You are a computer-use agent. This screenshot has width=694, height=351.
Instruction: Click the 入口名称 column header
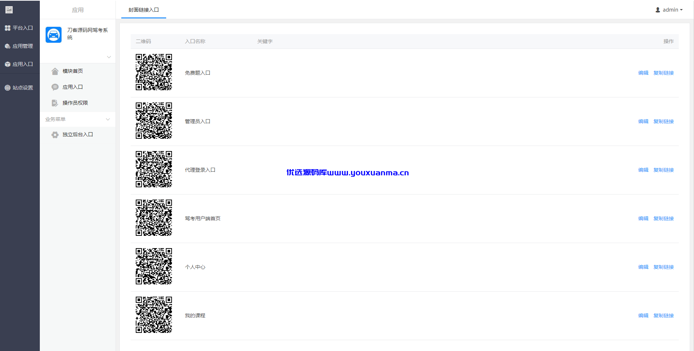(195, 41)
